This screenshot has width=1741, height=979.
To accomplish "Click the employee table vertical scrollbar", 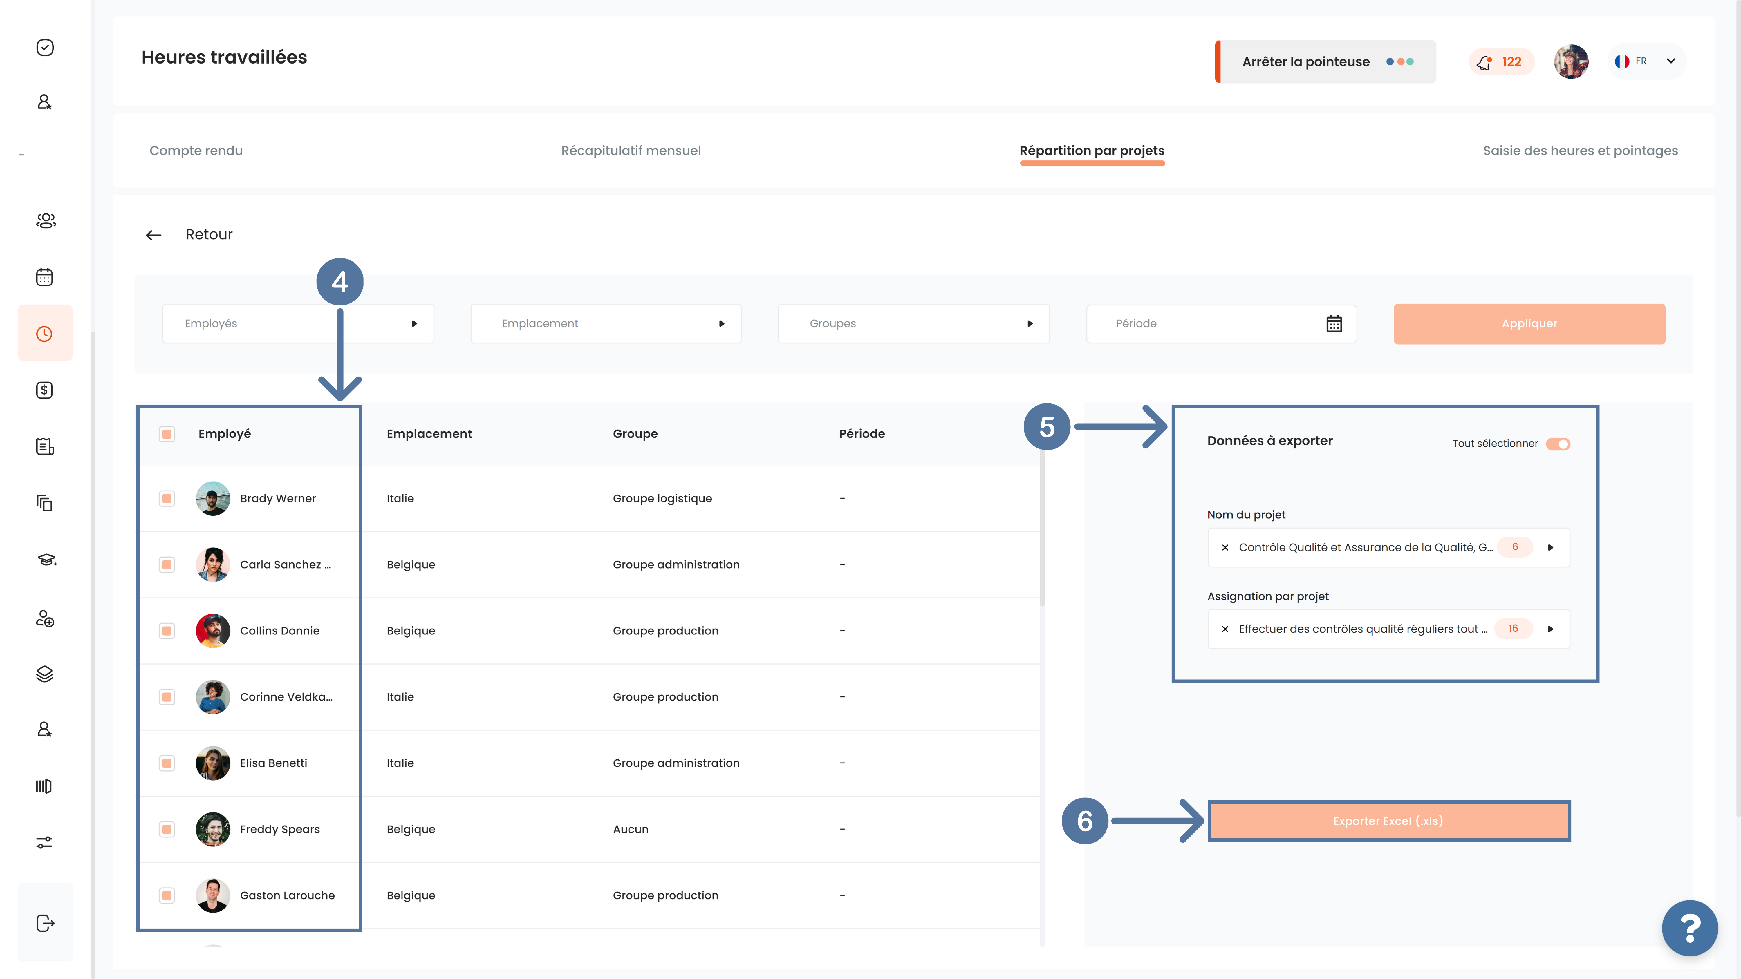I will tap(1041, 527).
